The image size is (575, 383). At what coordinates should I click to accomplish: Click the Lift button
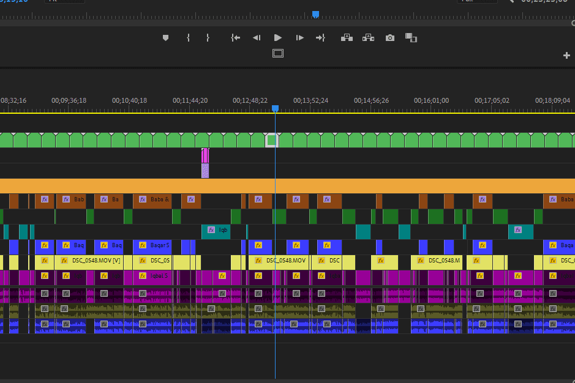(347, 38)
